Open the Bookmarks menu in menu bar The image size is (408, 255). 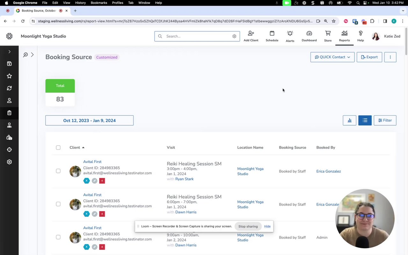click(x=99, y=3)
